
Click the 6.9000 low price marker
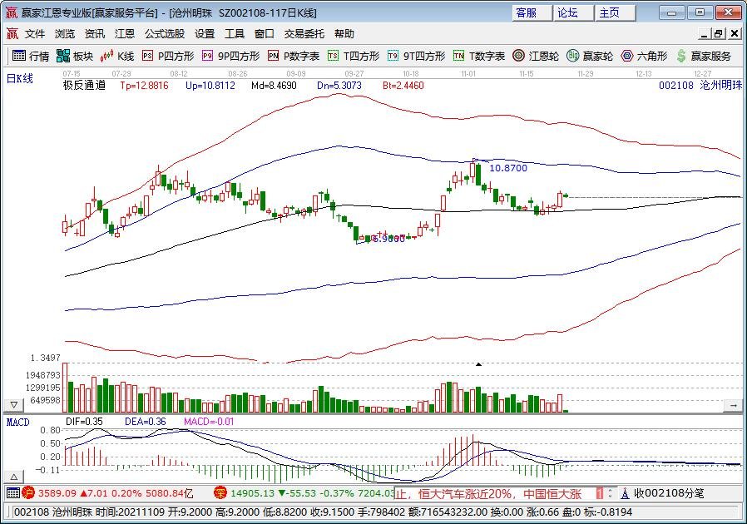tap(388, 239)
